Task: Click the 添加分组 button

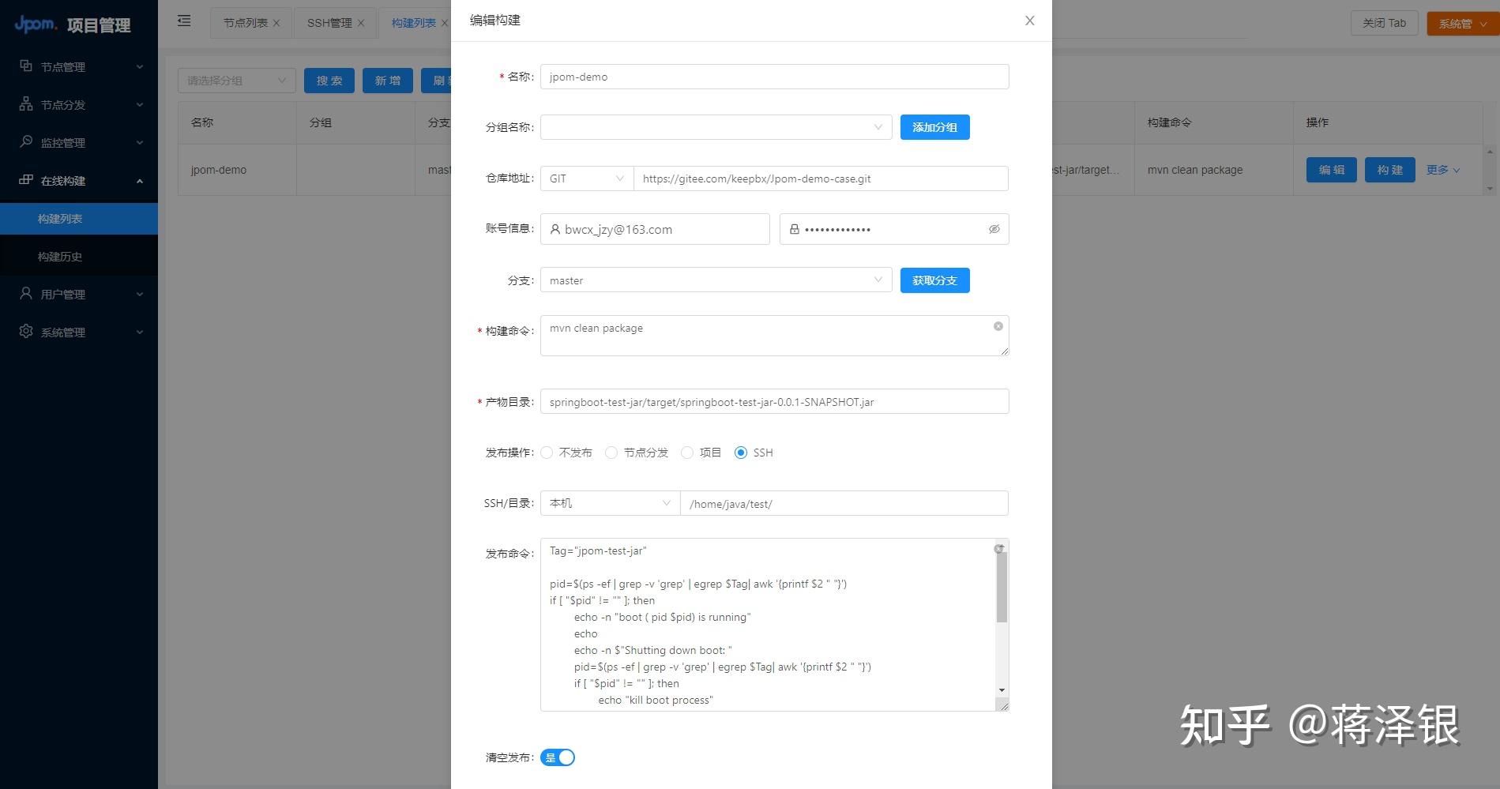Action: [935, 127]
